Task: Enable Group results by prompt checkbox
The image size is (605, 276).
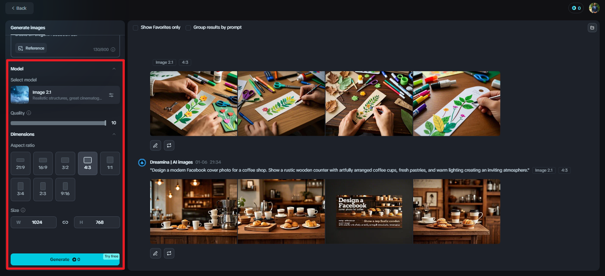Action: click(x=188, y=27)
